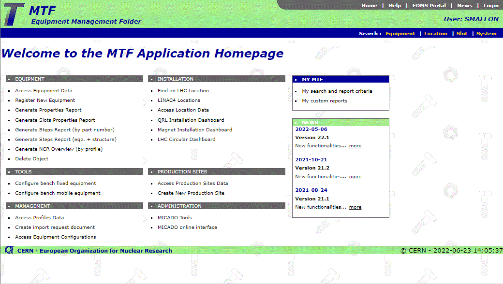This screenshot has width=503, height=284.
Task: Open Generate Properties Report
Action: [48, 110]
